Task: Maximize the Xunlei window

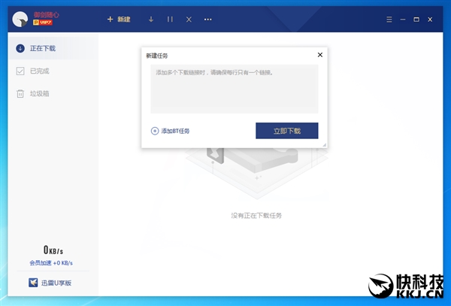Action: 416,20
